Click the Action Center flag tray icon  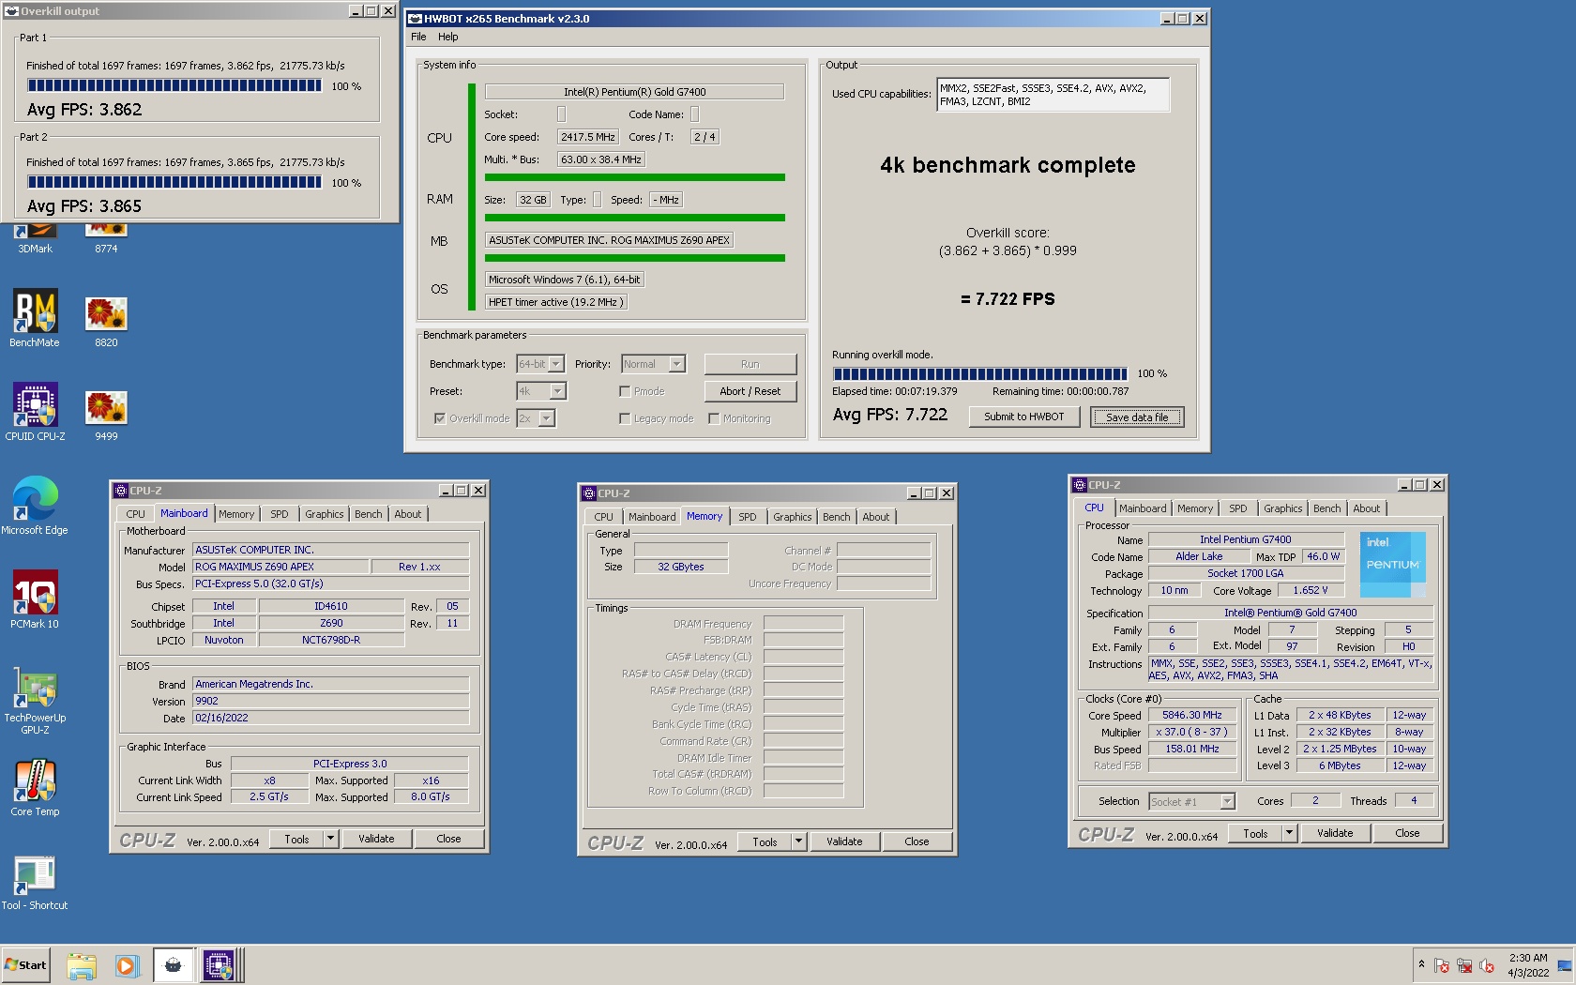coord(1442,965)
